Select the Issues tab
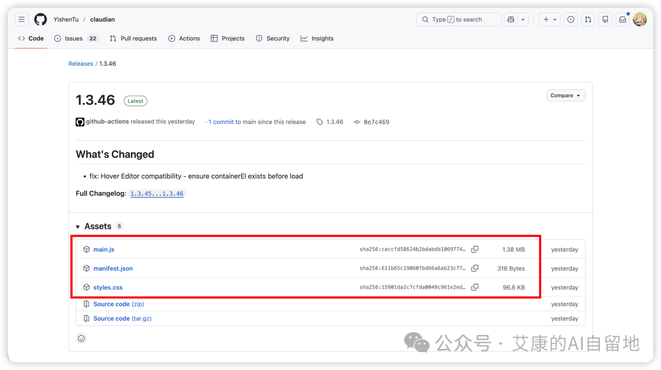 (77, 39)
